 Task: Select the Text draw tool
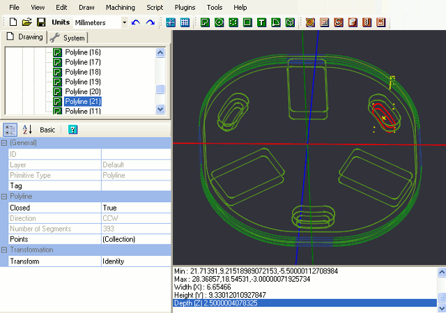point(261,22)
